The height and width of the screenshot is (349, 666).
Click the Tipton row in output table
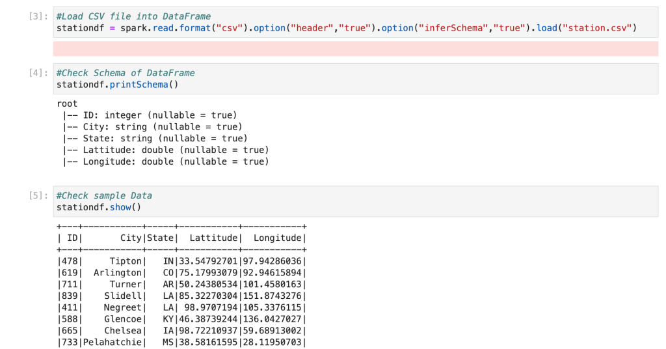[x=182, y=261]
